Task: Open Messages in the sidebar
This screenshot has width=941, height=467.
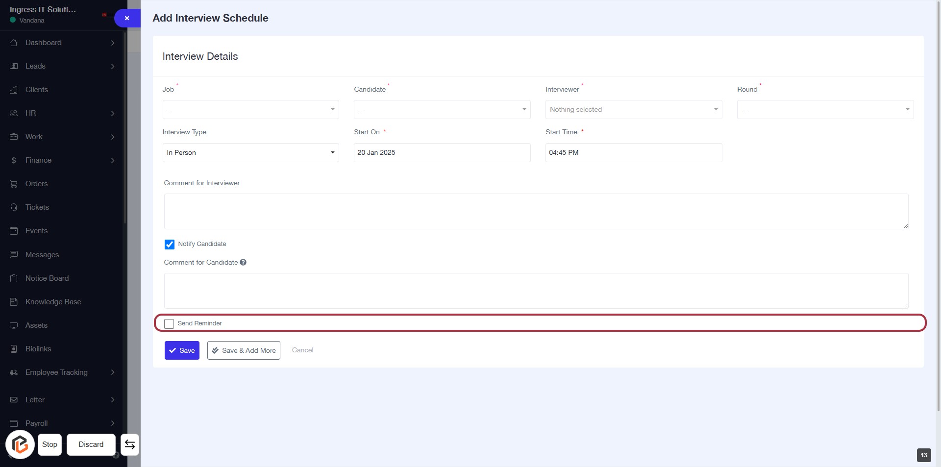Action: [42, 255]
